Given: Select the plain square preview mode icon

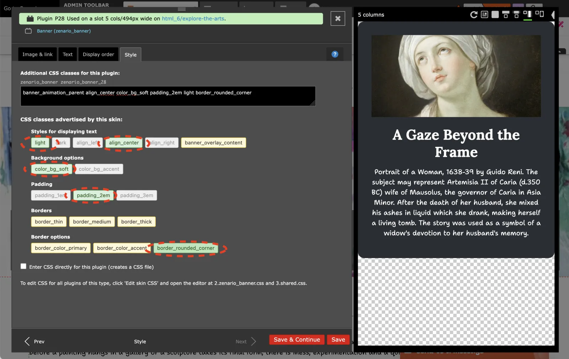Looking at the screenshot, I should coord(495,15).
